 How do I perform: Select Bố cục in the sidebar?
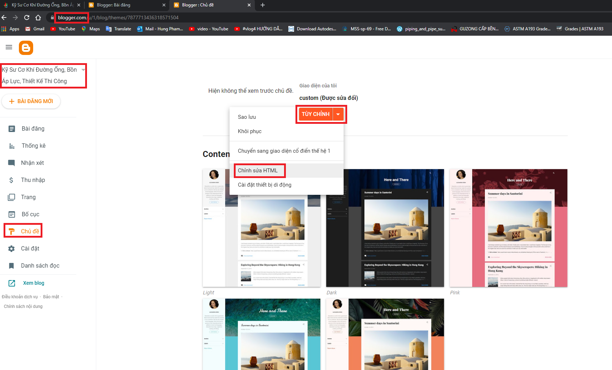pos(30,214)
